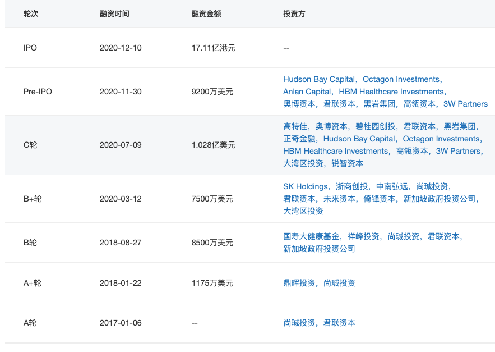Click 大湾区投资 in the C轮 row
495x352 pixels.
tap(303, 163)
